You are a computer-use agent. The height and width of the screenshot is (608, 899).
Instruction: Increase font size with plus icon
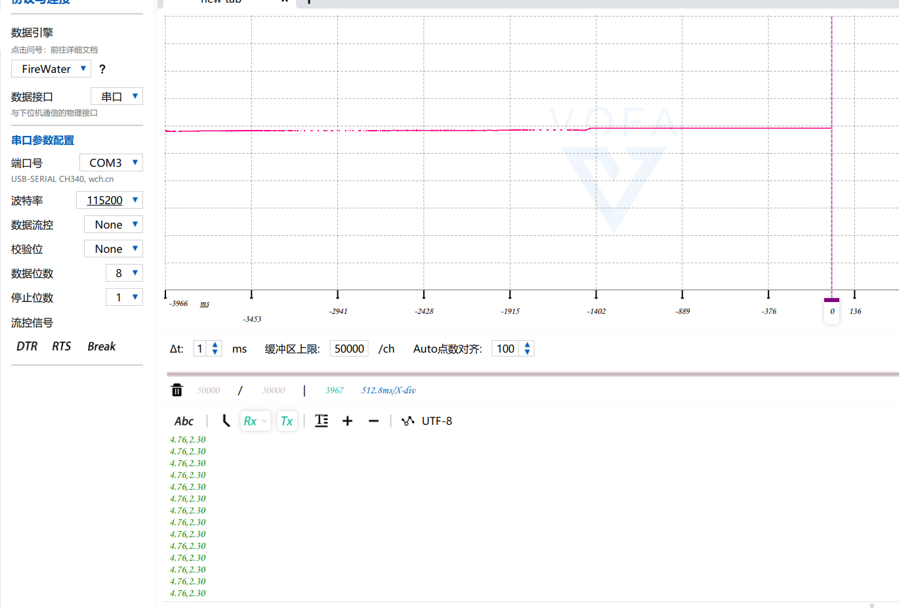pos(348,421)
